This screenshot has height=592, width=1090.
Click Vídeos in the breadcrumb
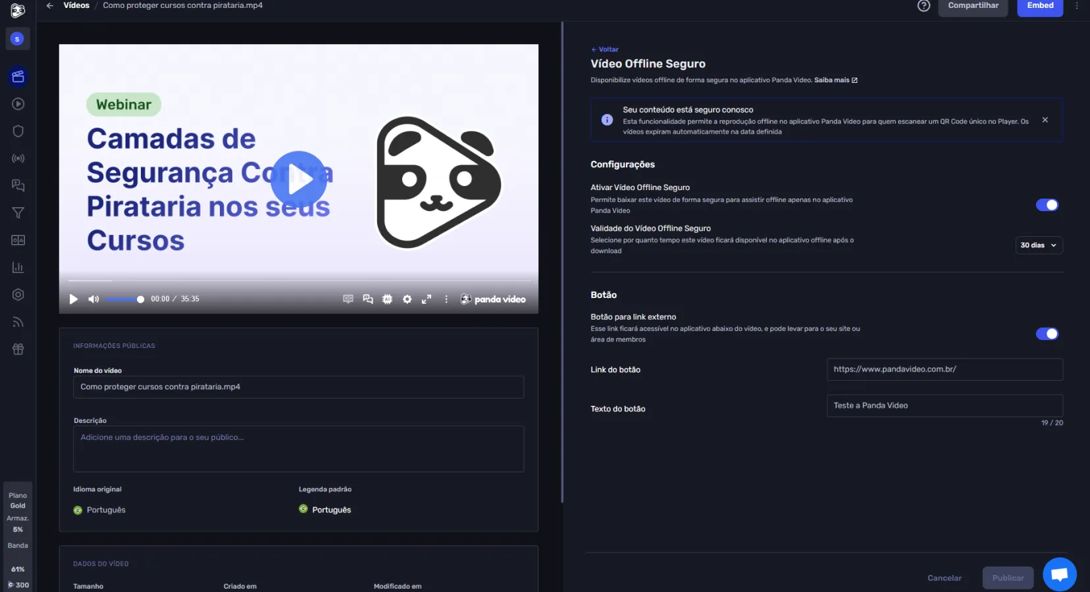click(76, 5)
